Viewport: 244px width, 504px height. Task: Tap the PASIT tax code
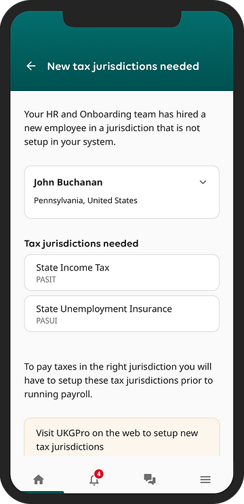pyautogui.click(x=46, y=280)
